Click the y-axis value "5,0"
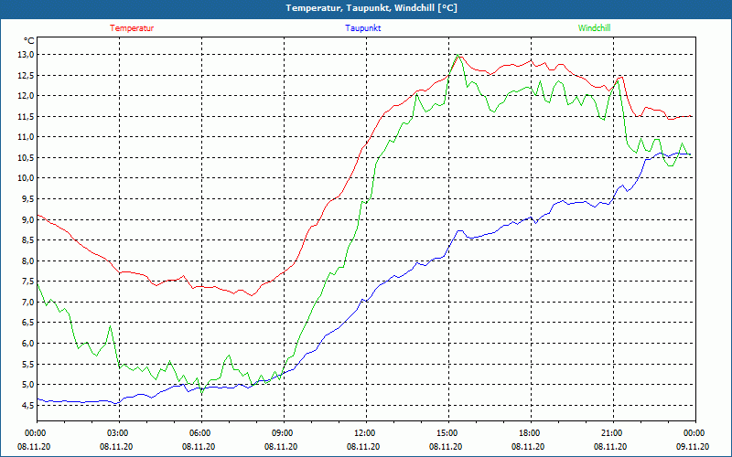 [28, 385]
